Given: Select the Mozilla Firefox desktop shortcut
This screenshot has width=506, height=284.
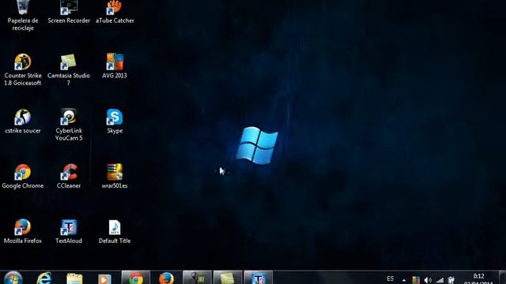Looking at the screenshot, I should tap(23, 231).
